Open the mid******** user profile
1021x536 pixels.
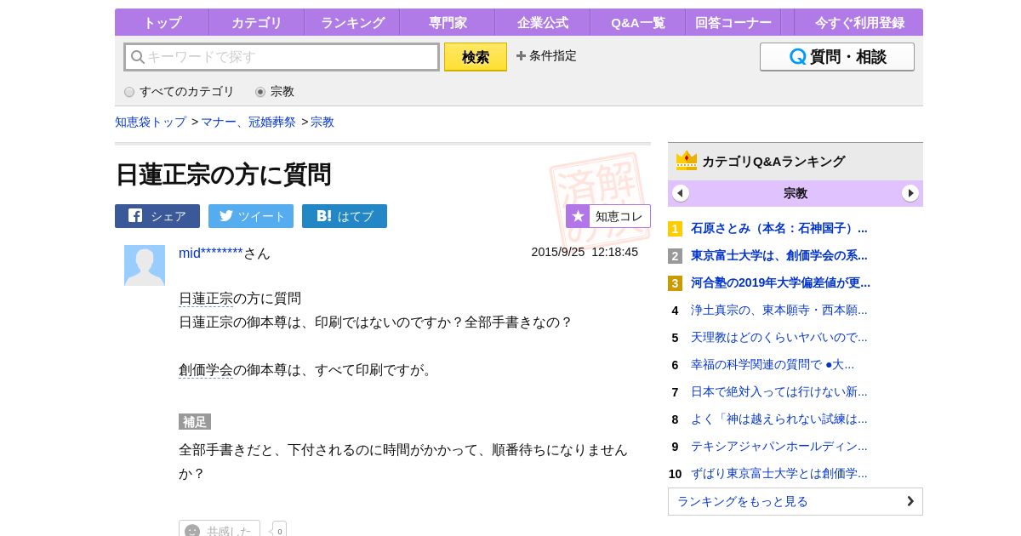(211, 253)
